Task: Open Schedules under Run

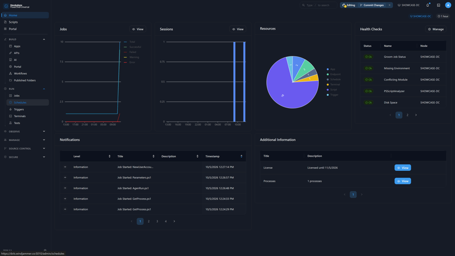Action: pyautogui.click(x=28, y=102)
